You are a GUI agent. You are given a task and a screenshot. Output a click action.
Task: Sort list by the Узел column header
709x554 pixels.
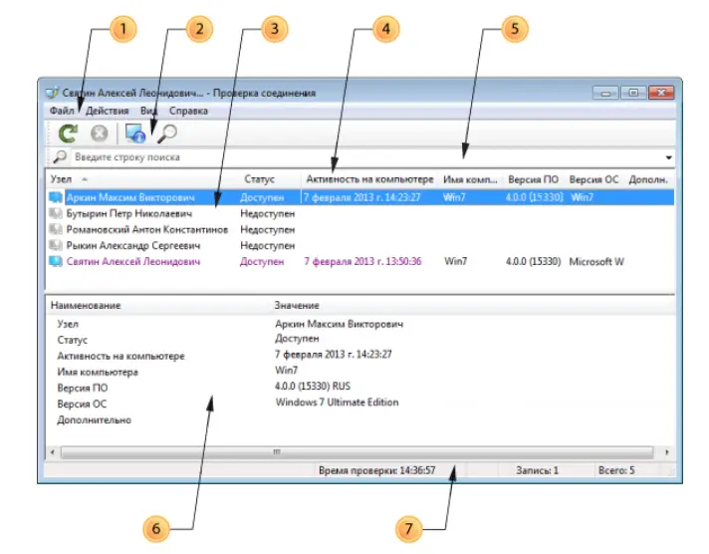click(60, 179)
